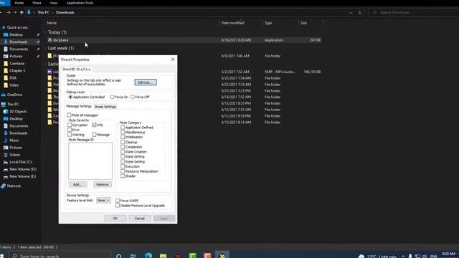Image resolution: width=459 pixels, height=258 pixels.
Task: Sort files by the Date modified column
Action: [232, 23]
